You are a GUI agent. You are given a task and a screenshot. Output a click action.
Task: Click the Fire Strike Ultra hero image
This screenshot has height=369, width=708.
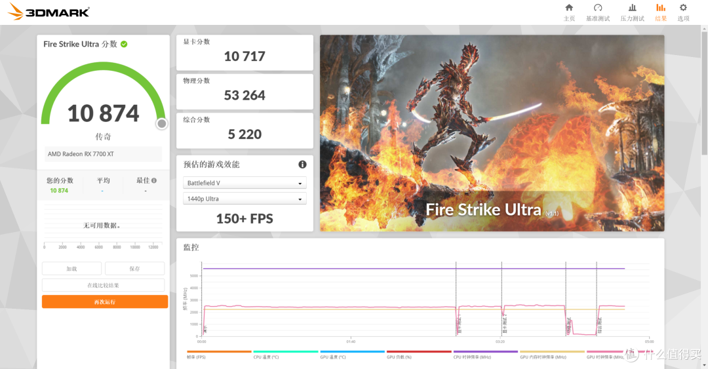click(492, 133)
